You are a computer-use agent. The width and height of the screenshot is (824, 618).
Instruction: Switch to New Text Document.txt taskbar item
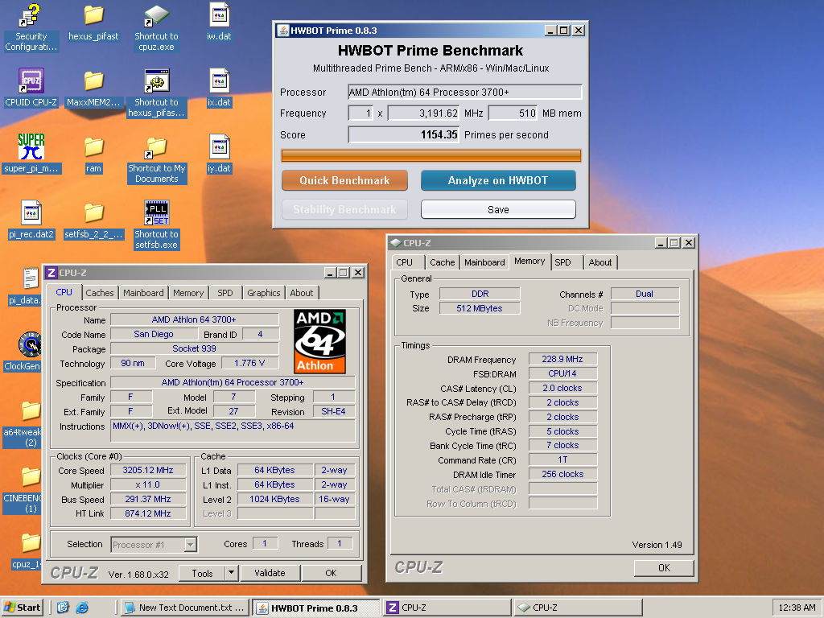[x=185, y=608]
